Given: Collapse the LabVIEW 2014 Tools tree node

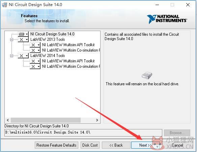Looking at the screenshot, I should [11, 56].
